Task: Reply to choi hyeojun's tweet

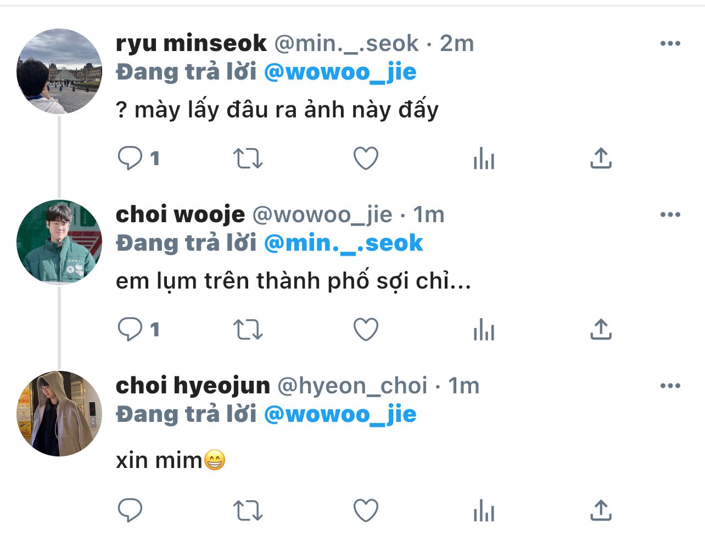Action: point(130,510)
